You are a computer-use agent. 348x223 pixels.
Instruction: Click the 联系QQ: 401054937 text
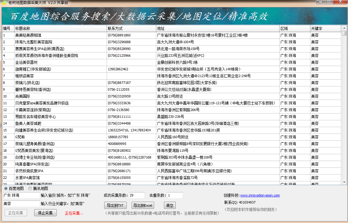point(240,203)
